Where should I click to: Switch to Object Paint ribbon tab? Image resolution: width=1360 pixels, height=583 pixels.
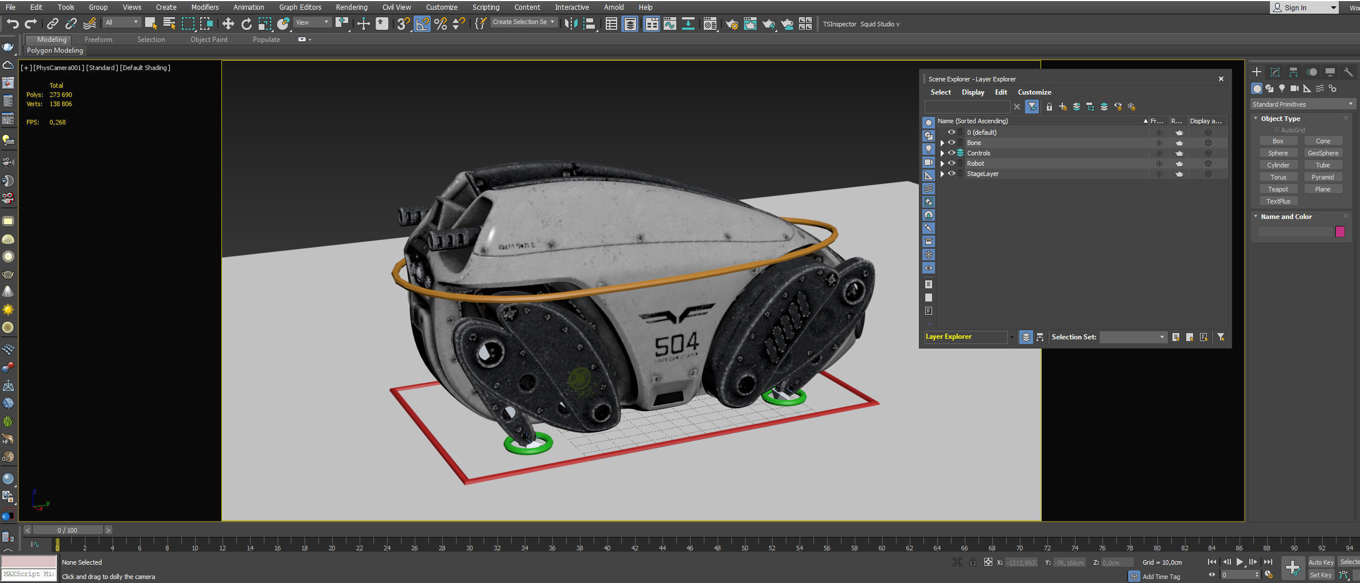[209, 40]
